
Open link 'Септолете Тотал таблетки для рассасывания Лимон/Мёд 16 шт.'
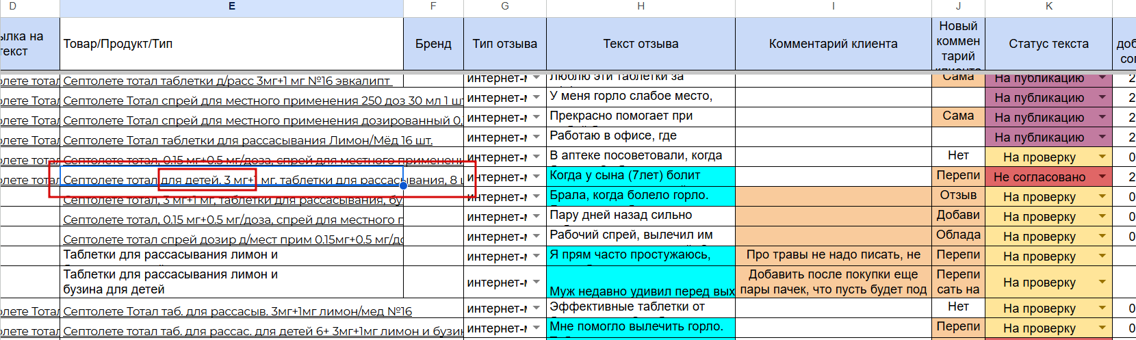click(x=248, y=140)
